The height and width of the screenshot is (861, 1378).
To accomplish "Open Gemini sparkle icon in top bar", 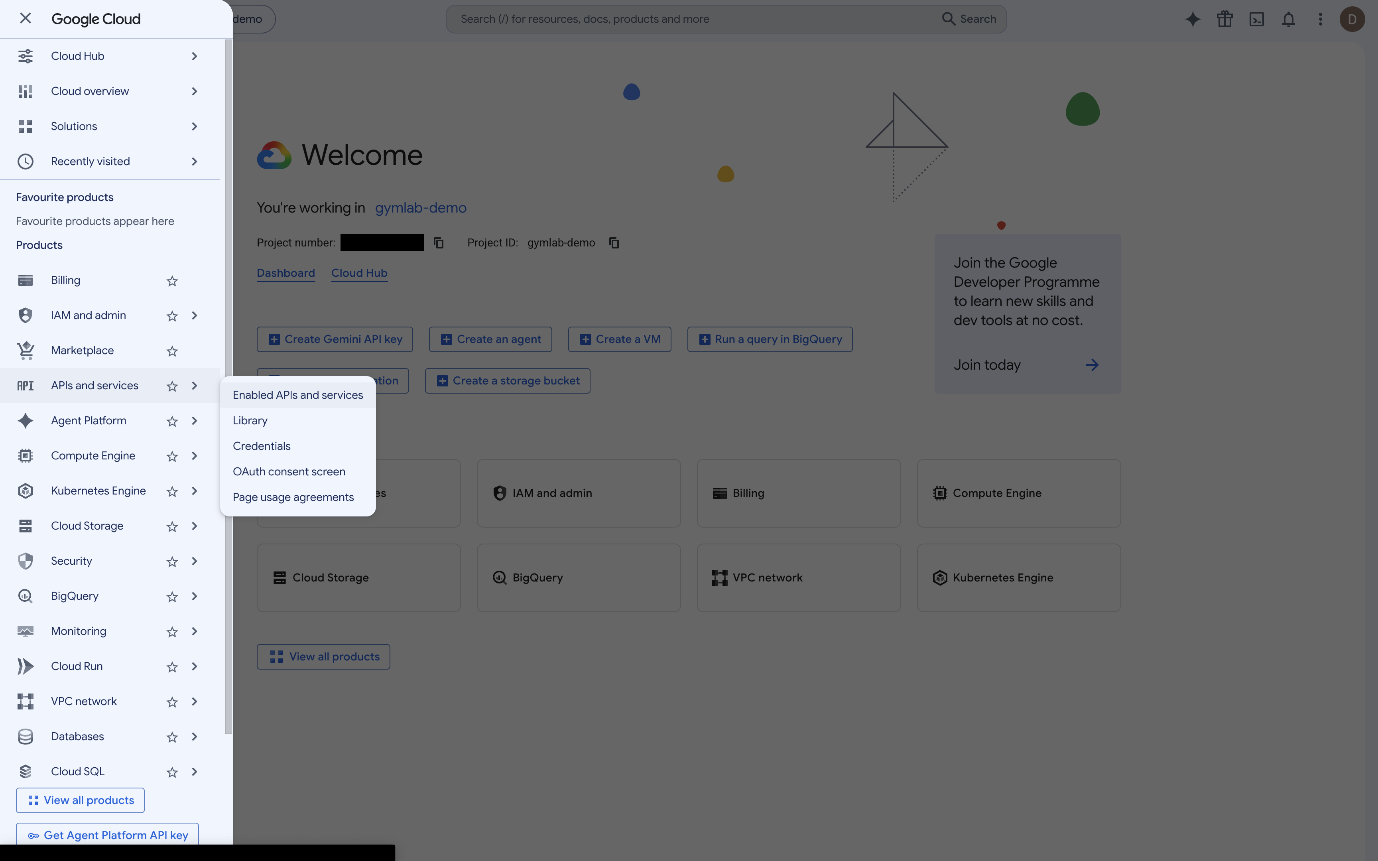I will tap(1193, 20).
